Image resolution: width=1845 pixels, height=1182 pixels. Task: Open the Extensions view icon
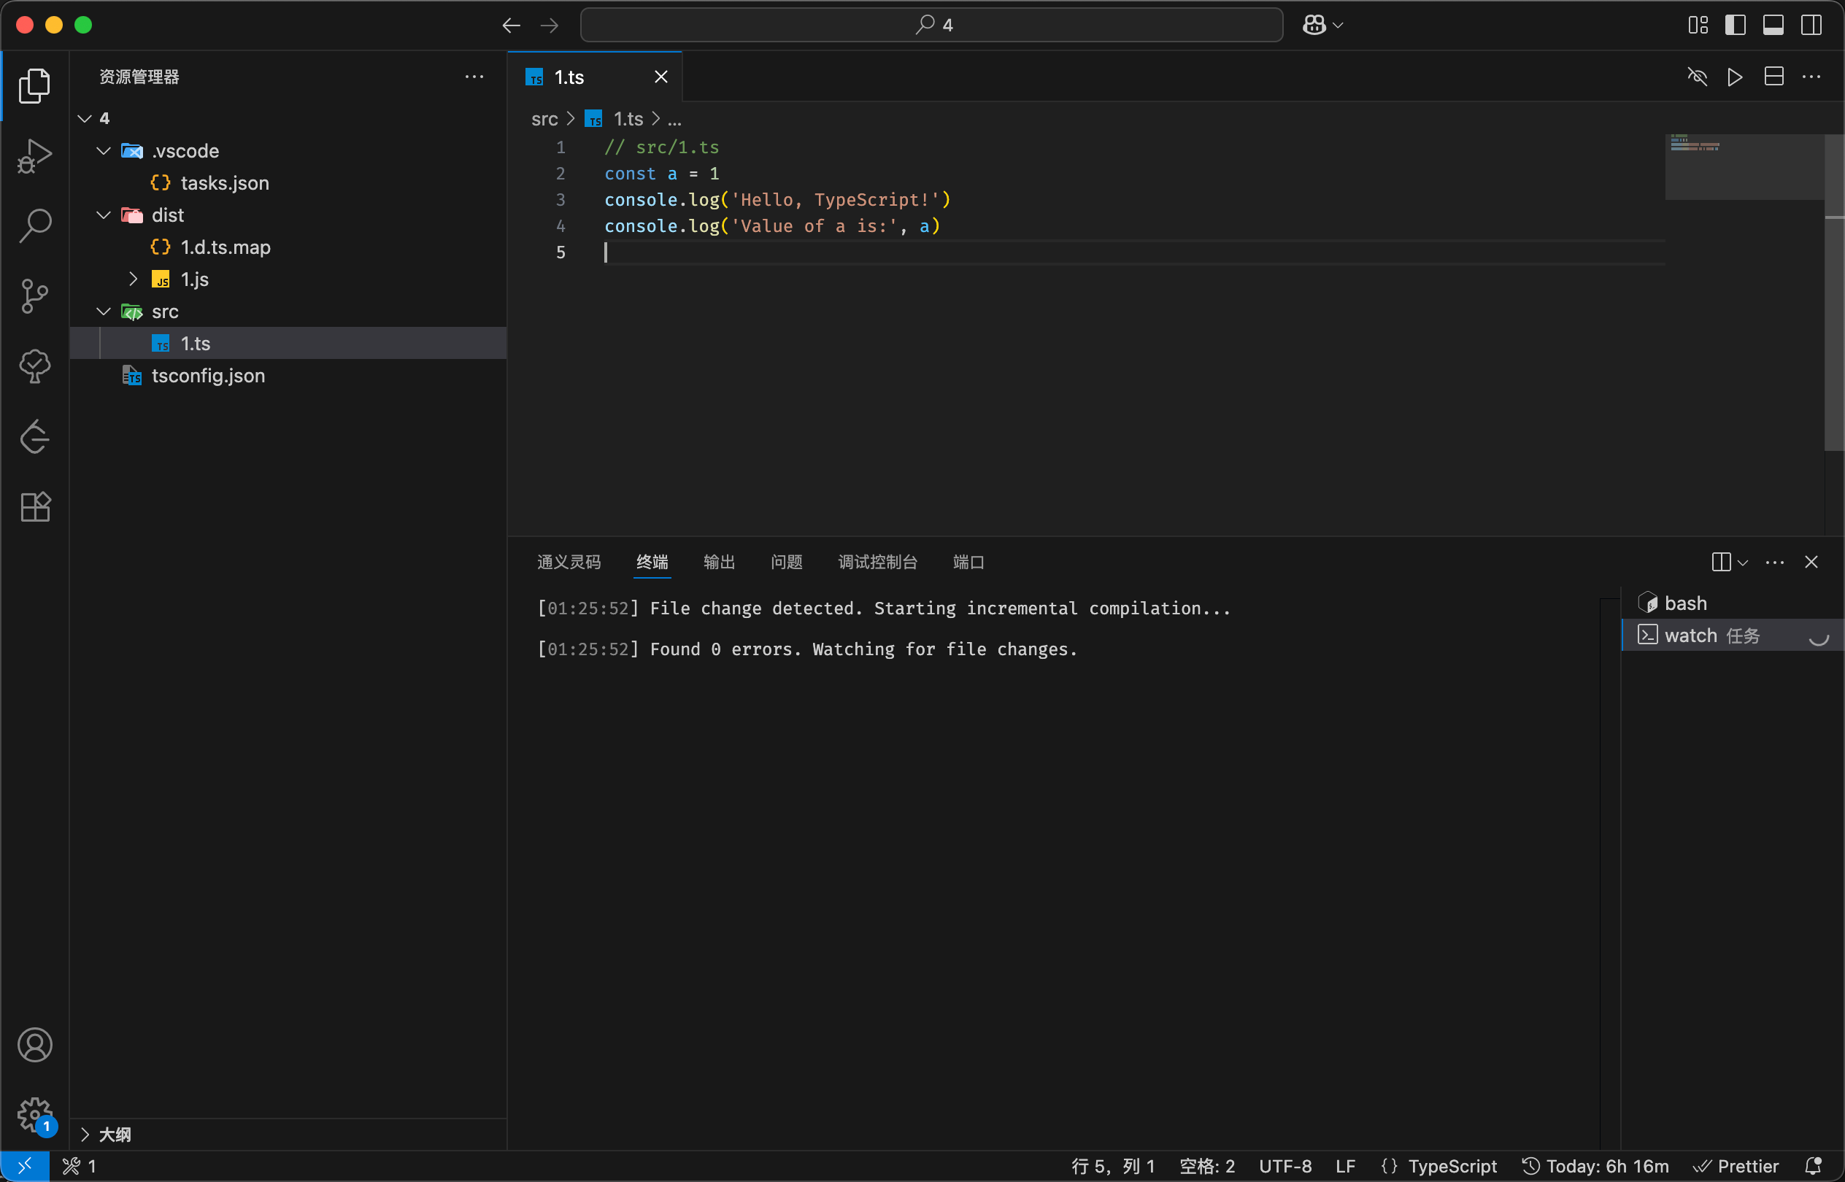pyautogui.click(x=34, y=507)
